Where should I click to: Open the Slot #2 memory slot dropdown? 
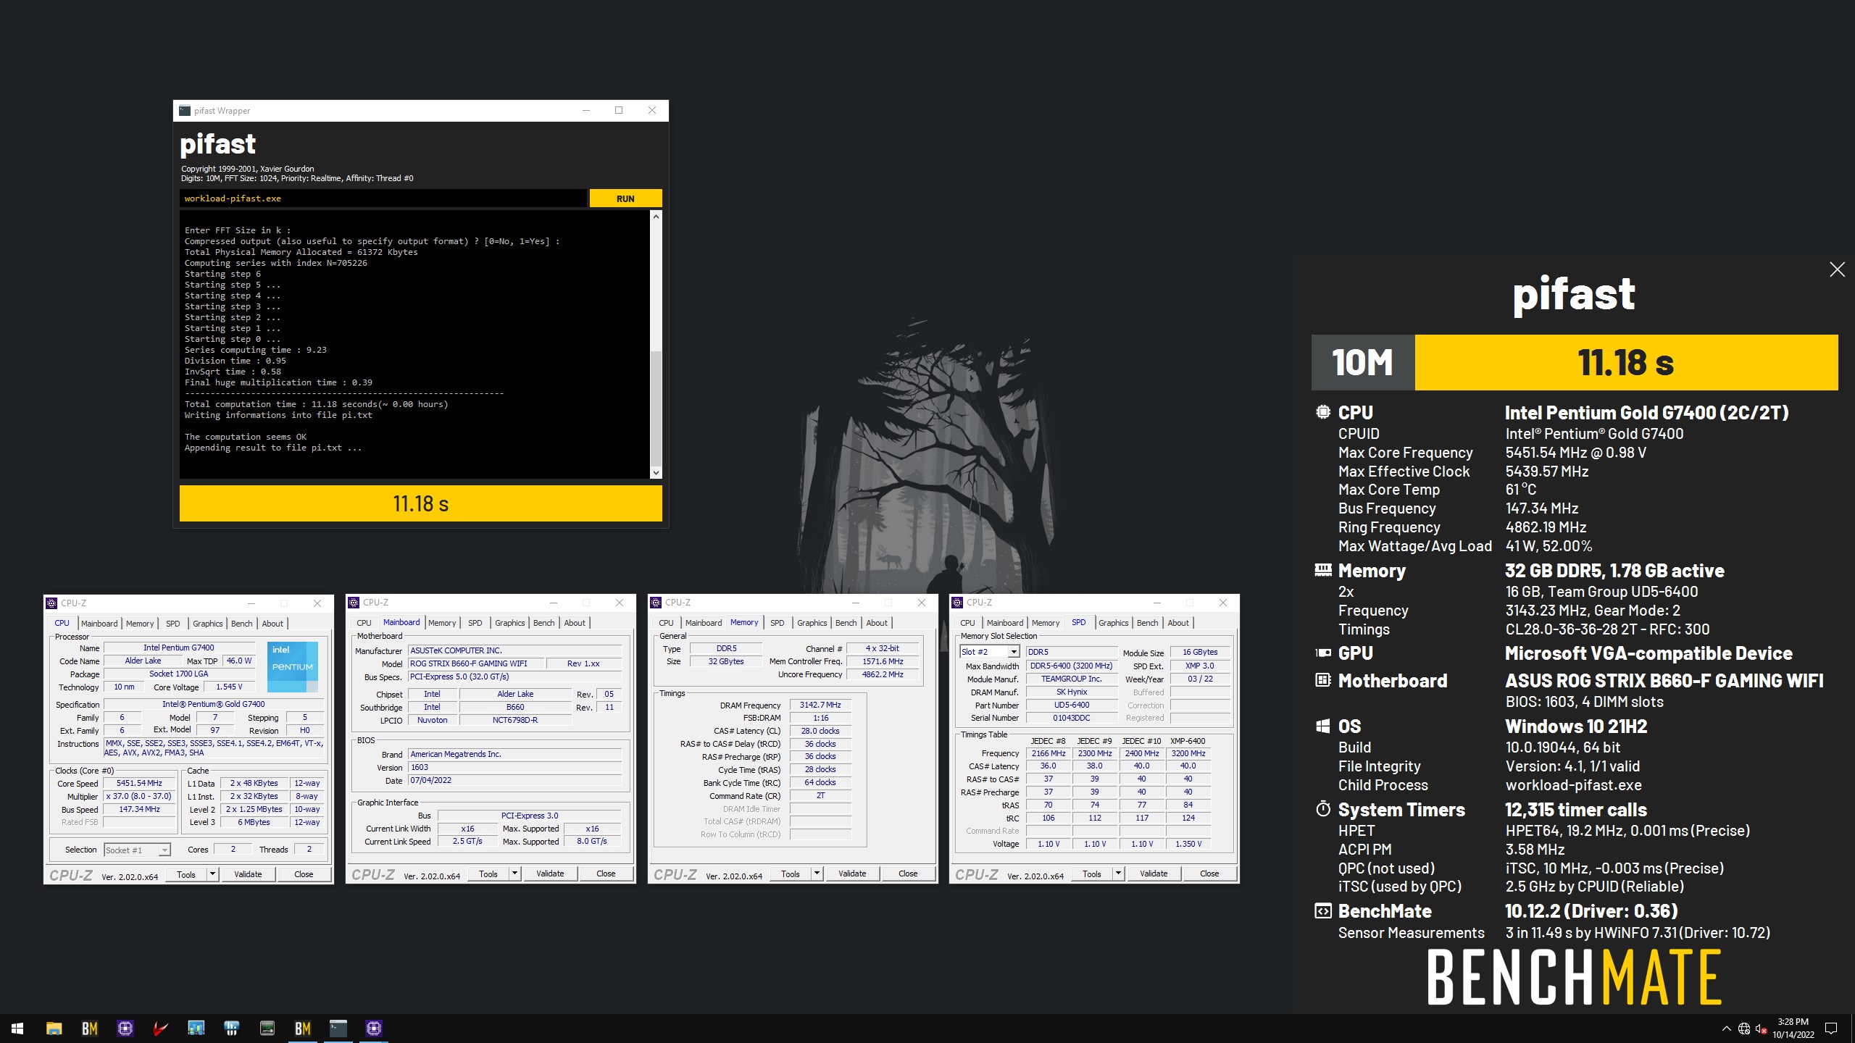click(1014, 652)
